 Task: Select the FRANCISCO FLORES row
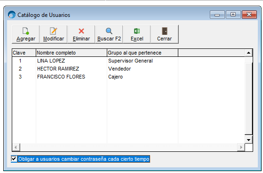coord(128,77)
